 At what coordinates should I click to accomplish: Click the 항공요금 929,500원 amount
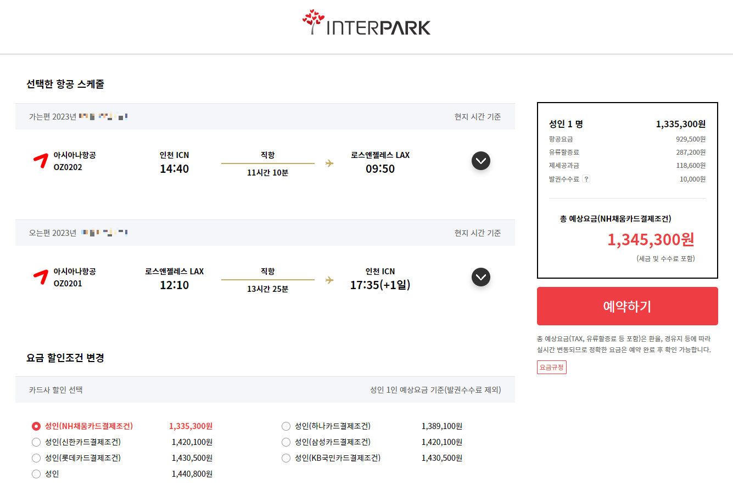point(691,139)
